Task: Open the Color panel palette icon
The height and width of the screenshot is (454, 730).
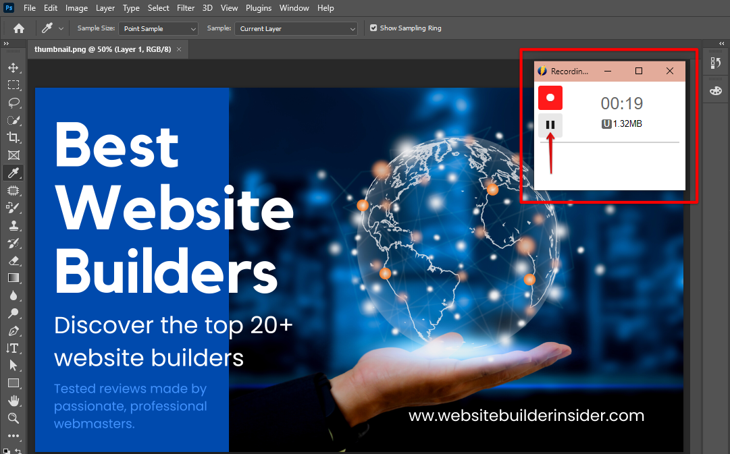Action: click(716, 90)
